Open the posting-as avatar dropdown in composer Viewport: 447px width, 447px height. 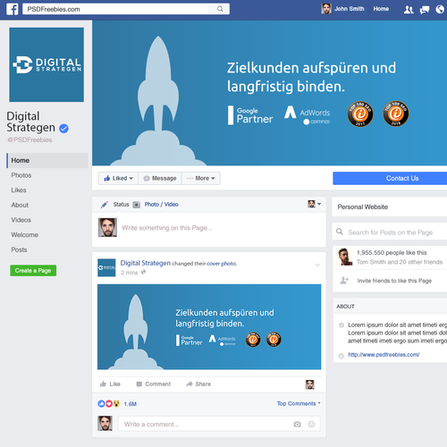pos(314,204)
